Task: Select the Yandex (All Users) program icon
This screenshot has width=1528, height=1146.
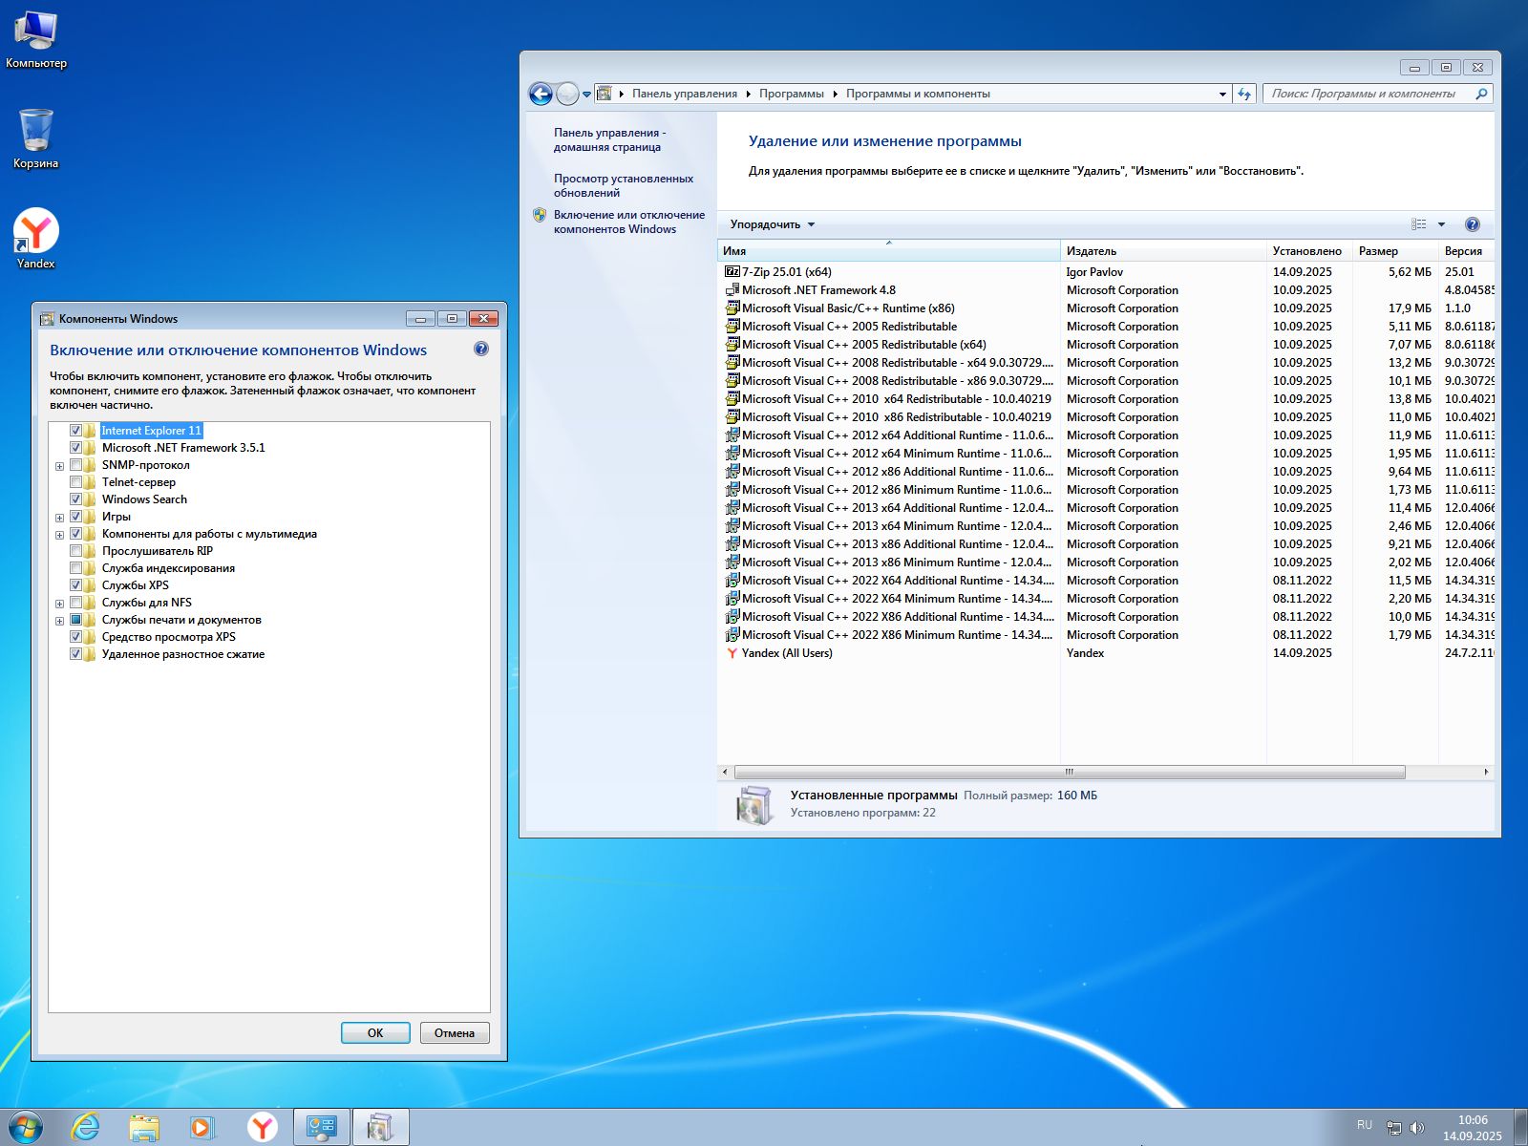Action: (x=732, y=653)
